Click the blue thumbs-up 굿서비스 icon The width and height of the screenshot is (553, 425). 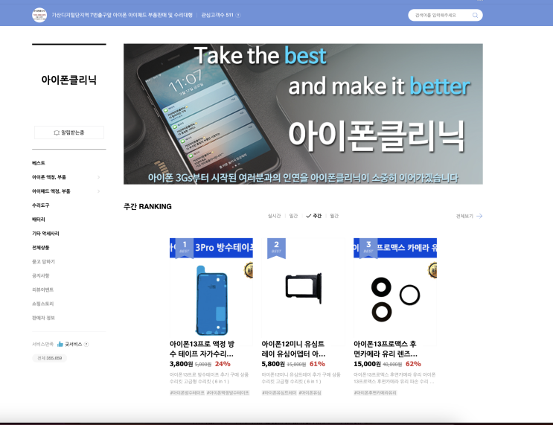point(60,344)
